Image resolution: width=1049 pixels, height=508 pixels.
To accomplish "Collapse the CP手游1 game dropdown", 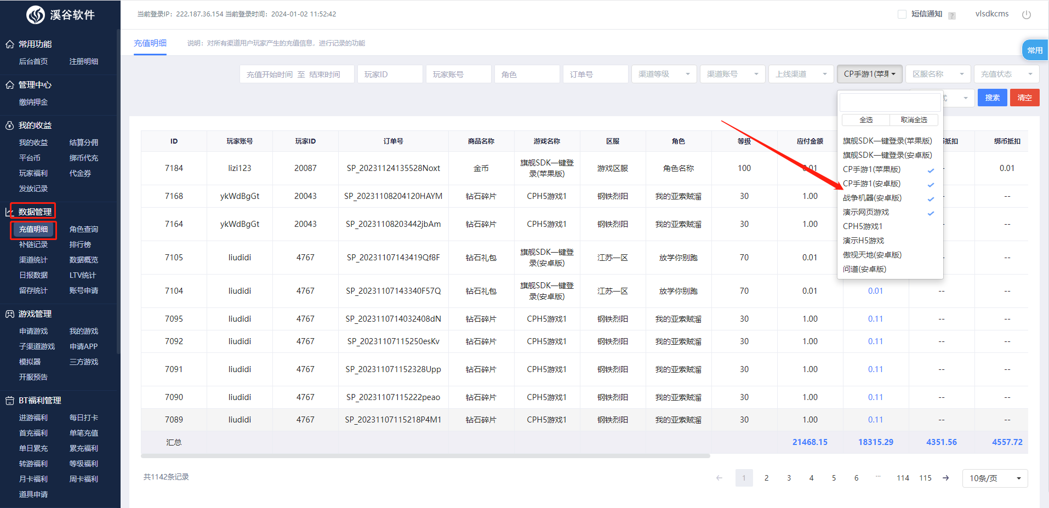I will (870, 74).
